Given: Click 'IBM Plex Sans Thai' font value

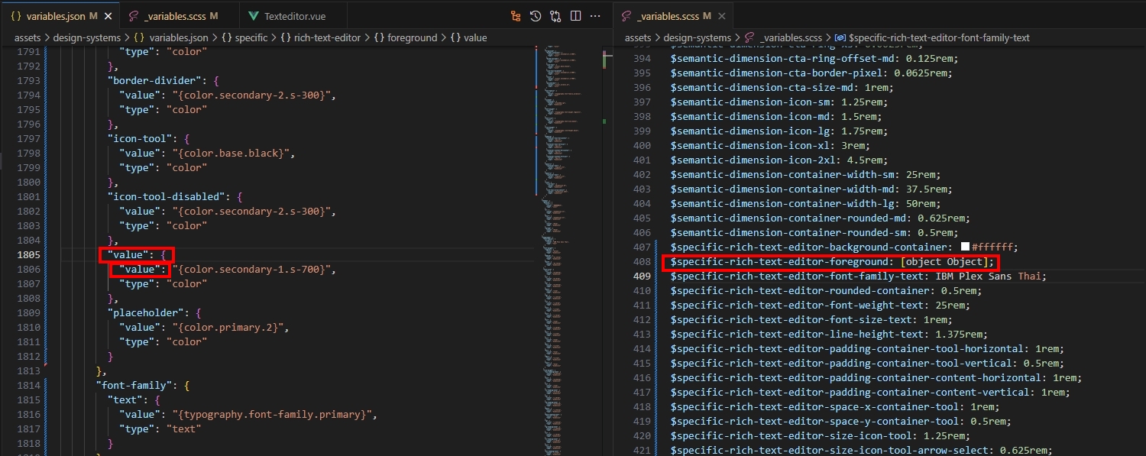Looking at the screenshot, I should [x=990, y=276].
